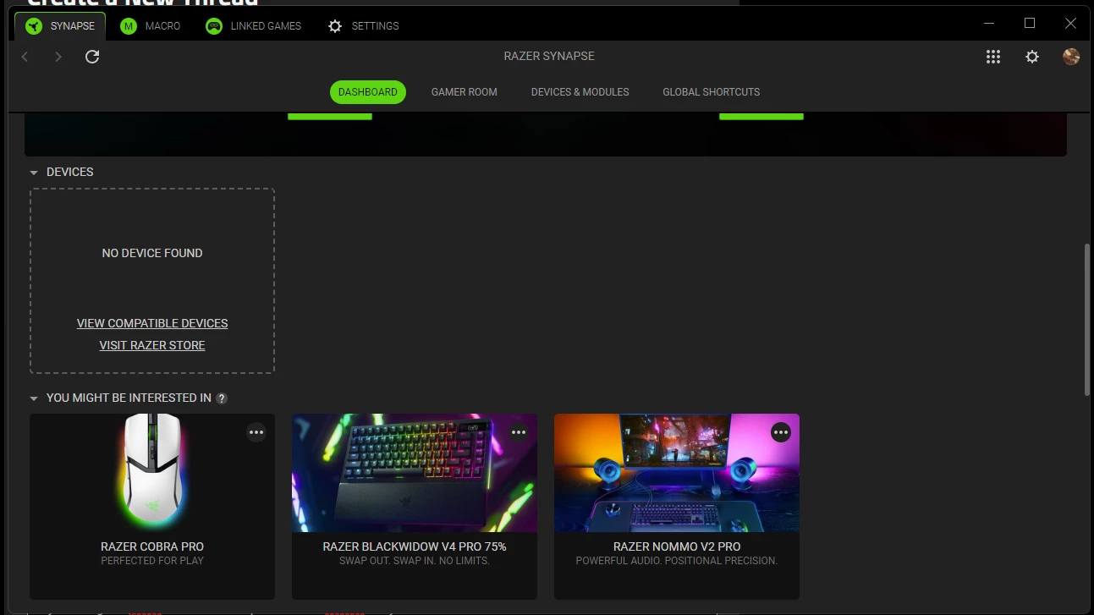This screenshot has height=615, width=1094.
Task: Click the Razer Synapse logo icon
Action: [x=33, y=26]
